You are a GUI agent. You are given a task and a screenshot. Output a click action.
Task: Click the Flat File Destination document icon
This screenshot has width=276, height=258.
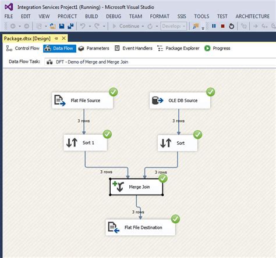click(x=114, y=228)
